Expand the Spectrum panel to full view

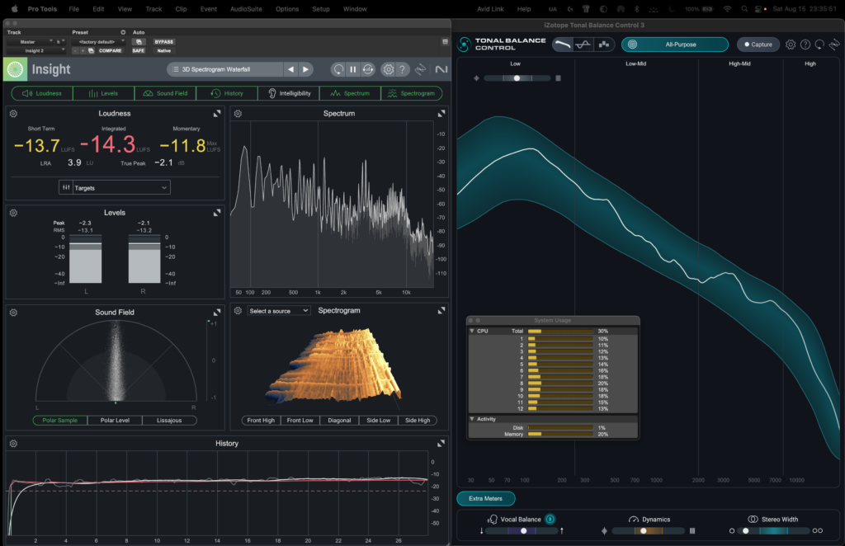point(441,114)
